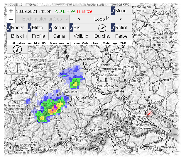Click the Brisk1h button
This screenshot has width=181, height=157.
coord(17,36)
